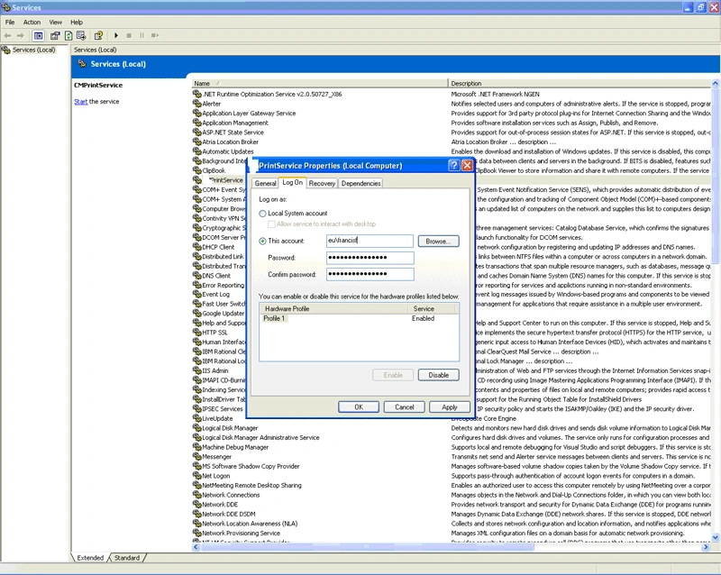Image resolution: width=721 pixels, height=575 pixels.
Task: Click the Export List toolbar icon
Action: tap(81, 35)
